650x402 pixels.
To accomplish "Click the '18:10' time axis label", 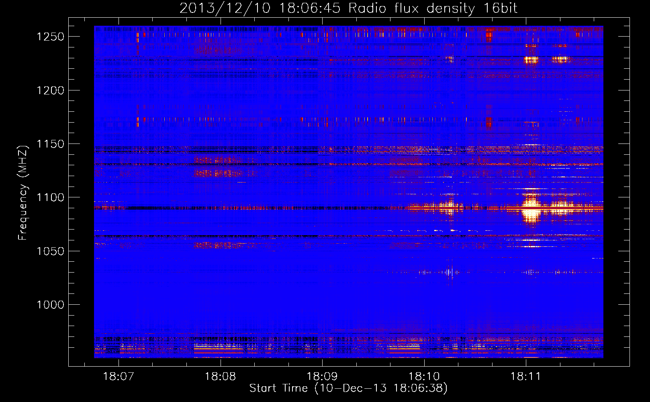I will [x=424, y=377].
